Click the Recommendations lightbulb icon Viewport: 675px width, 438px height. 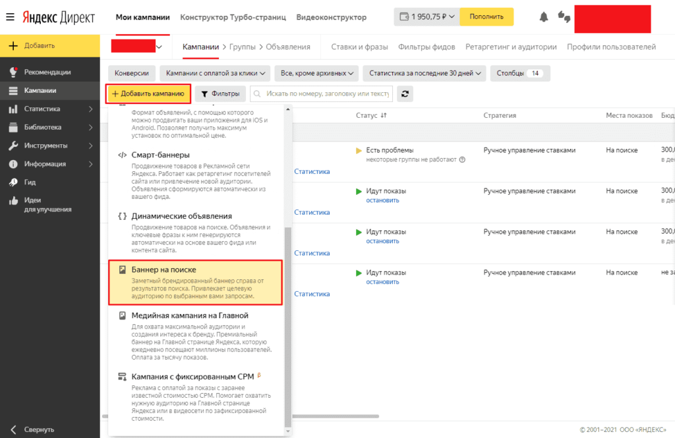pos(13,72)
